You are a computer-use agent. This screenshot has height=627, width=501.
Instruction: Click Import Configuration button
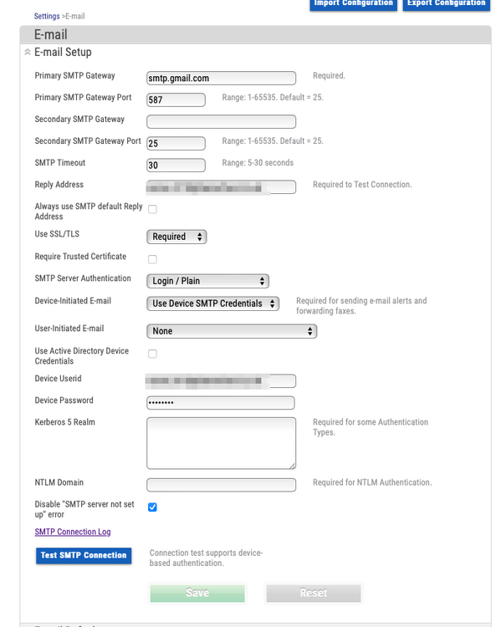(x=353, y=4)
